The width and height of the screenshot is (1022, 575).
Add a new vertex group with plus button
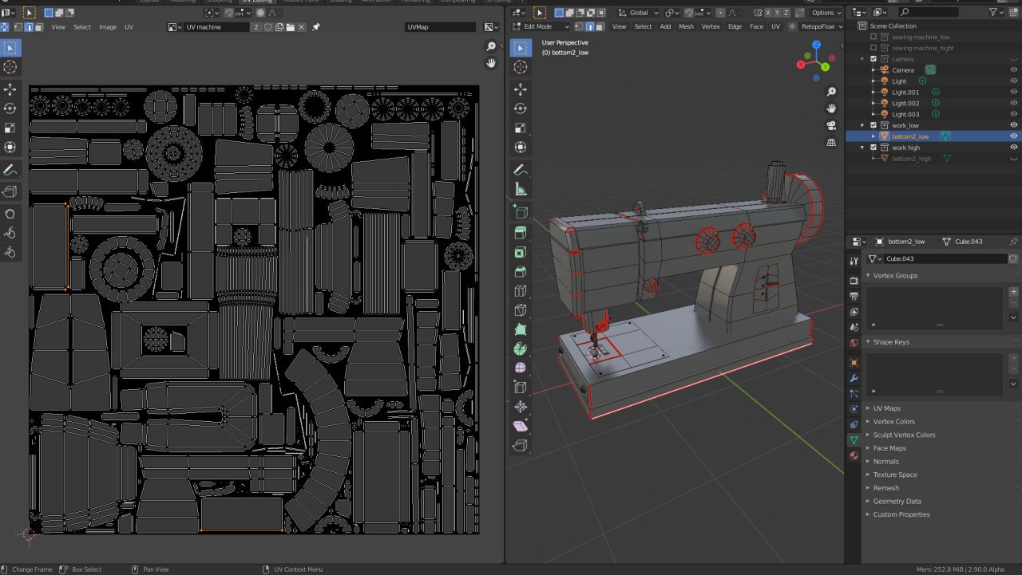1013,292
